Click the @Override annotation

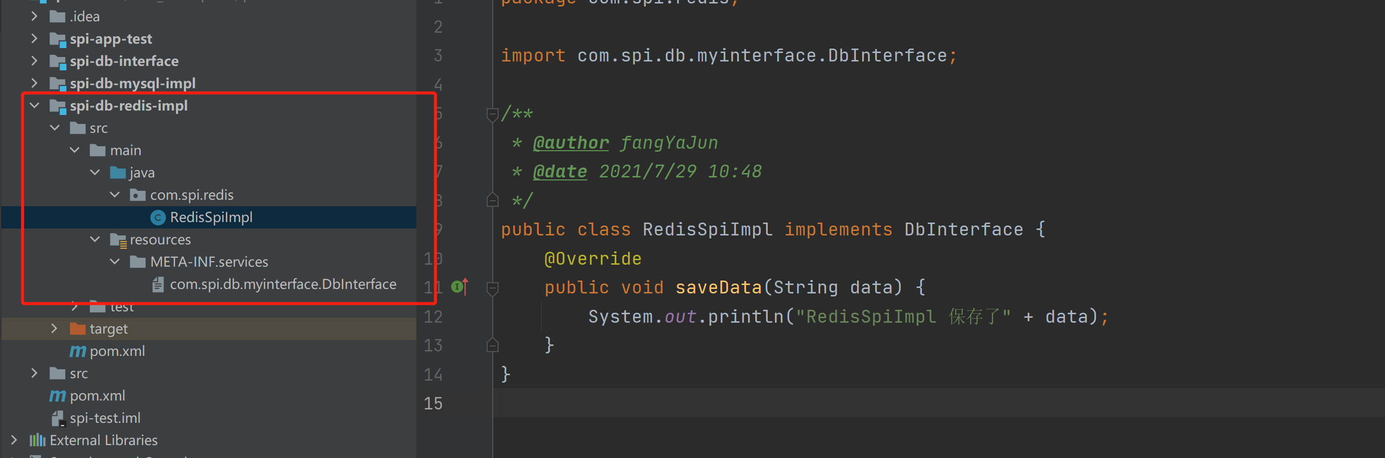tap(592, 259)
